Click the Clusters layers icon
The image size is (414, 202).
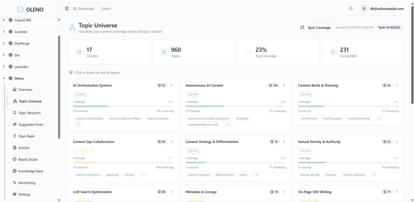point(79,52)
